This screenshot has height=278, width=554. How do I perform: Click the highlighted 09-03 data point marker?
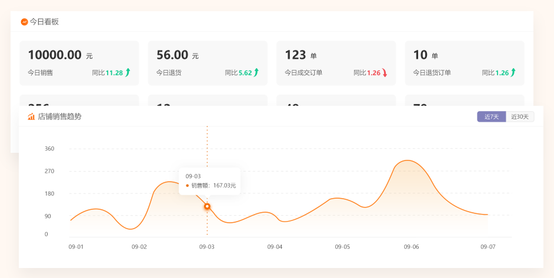207,206
